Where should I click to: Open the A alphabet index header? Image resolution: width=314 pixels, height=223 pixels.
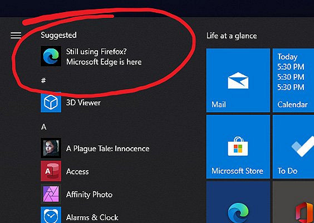point(43,127)
